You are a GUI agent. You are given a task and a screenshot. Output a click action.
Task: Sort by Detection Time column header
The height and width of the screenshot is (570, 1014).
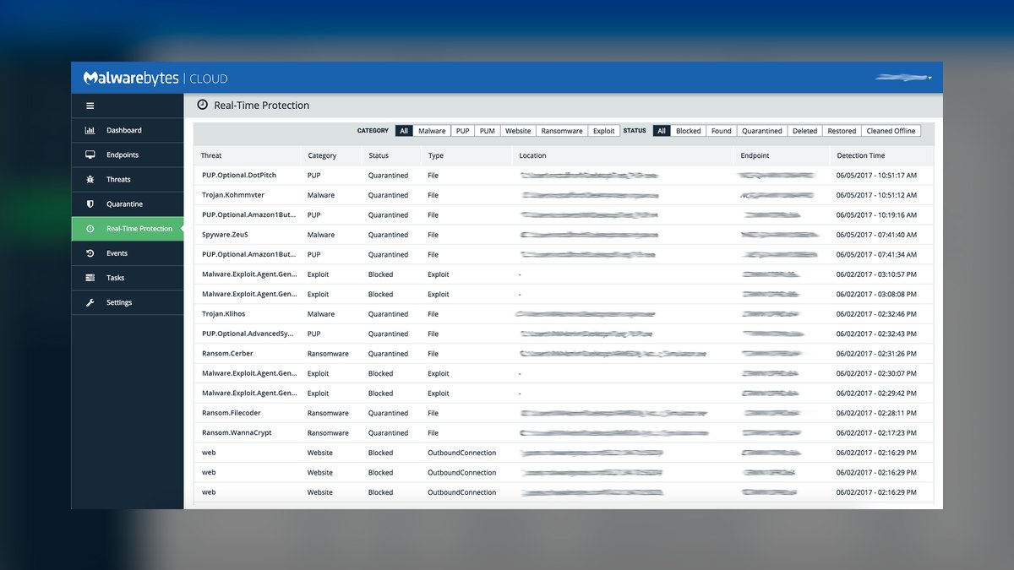coord(861,155)
